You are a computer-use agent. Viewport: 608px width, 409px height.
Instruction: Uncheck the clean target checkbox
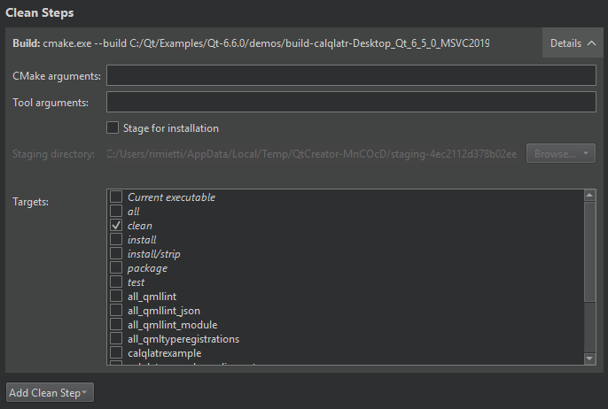pos(116,226)
